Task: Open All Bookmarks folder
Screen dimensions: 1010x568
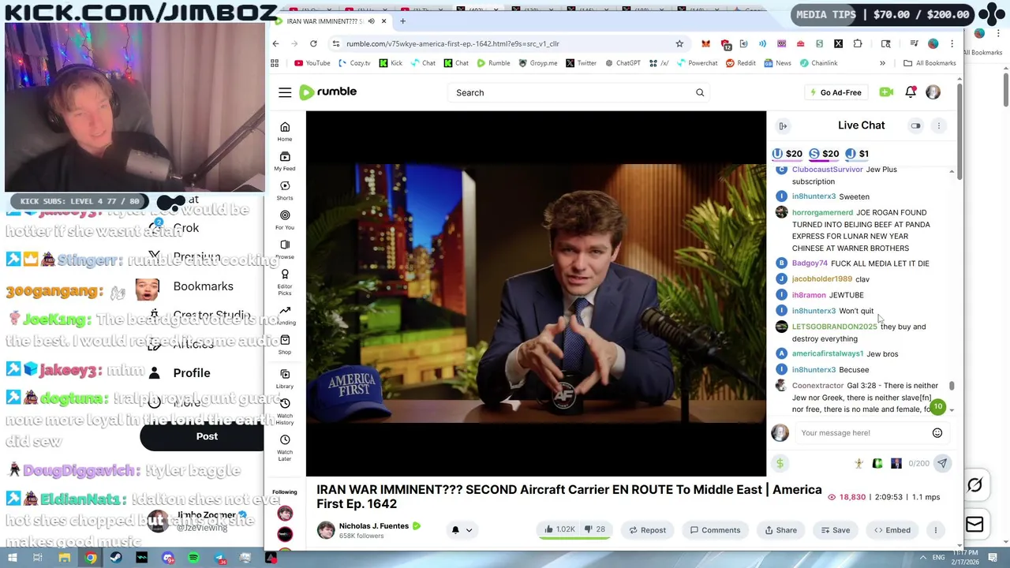Action: [930, 63]
